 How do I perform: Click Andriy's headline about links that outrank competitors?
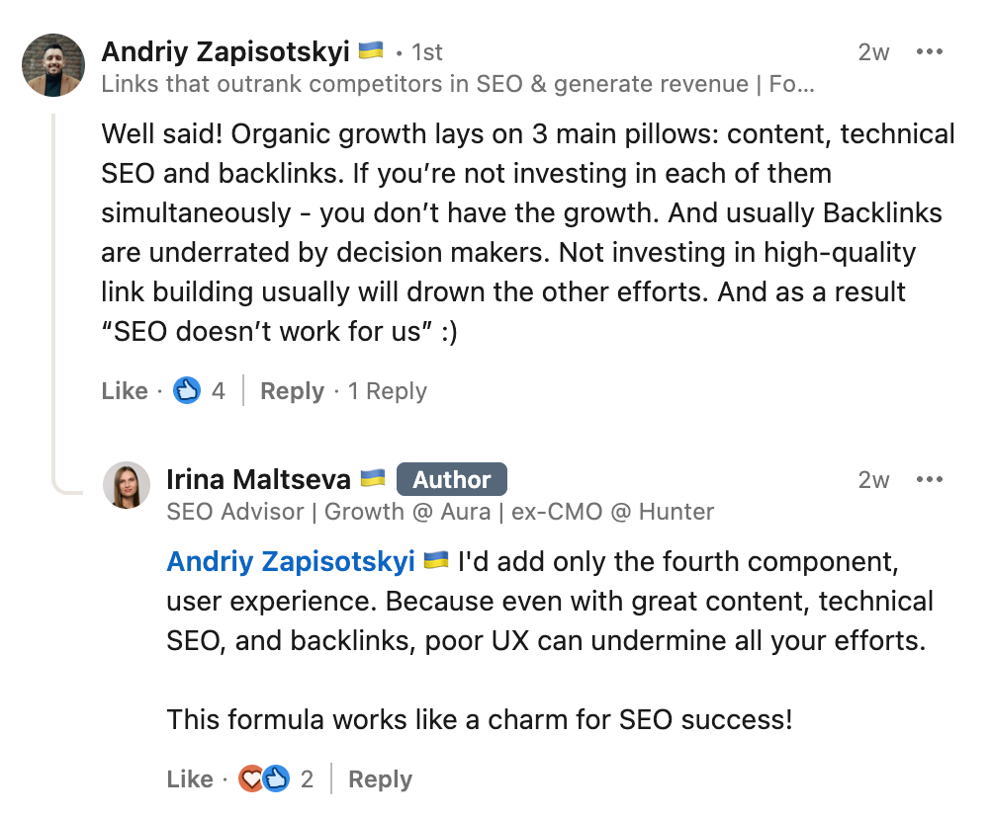click(x=457, y=84)
